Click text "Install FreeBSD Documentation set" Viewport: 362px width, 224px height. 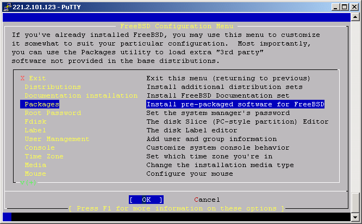[x=218, y=95]
